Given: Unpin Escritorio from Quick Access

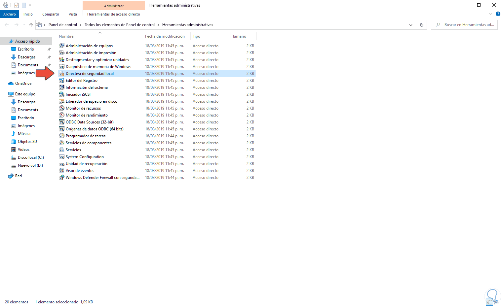Looking at the screenshot, I should click(49, 49).
